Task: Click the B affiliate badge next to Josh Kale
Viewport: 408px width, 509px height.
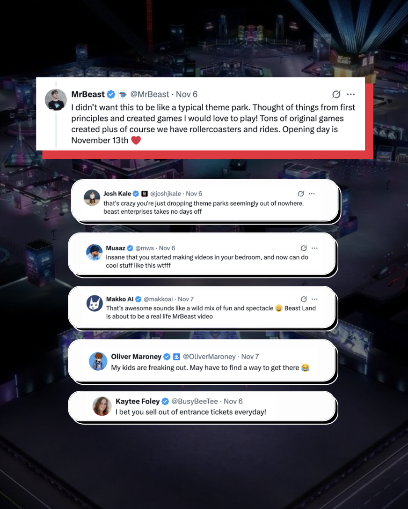Action: pyautogui.click(x=145, y=194)
